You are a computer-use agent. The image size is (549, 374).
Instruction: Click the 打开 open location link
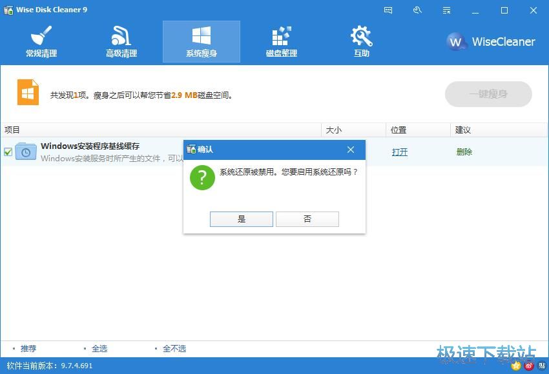[x=400, y=152]
